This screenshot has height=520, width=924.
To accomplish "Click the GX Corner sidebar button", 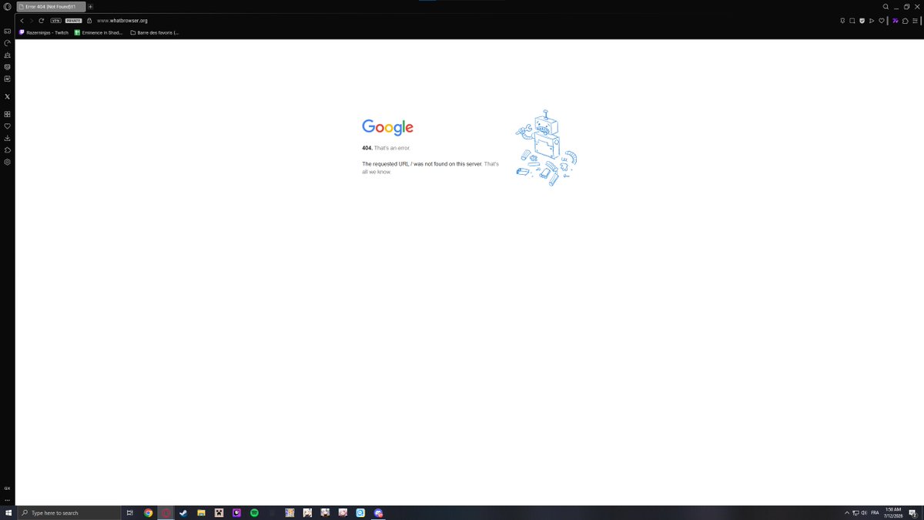I will (7, 488).
